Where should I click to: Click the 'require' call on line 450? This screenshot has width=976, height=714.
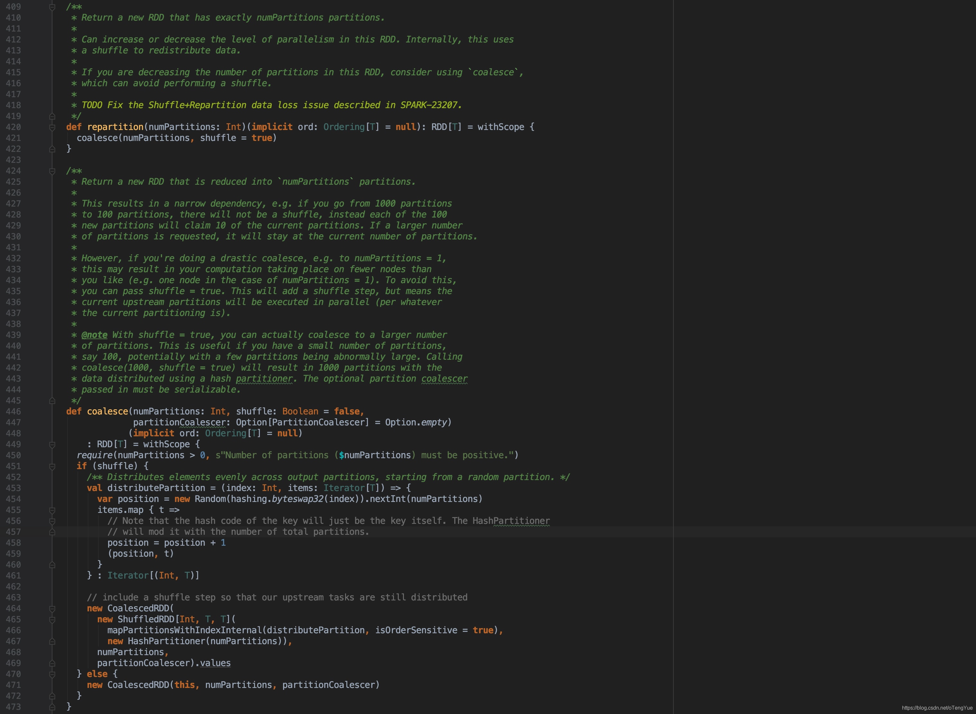coord(95,455)
